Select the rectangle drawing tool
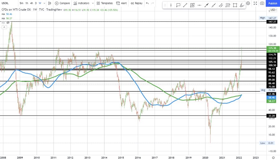Screen dimensions: 280x160 click(235, 5)
